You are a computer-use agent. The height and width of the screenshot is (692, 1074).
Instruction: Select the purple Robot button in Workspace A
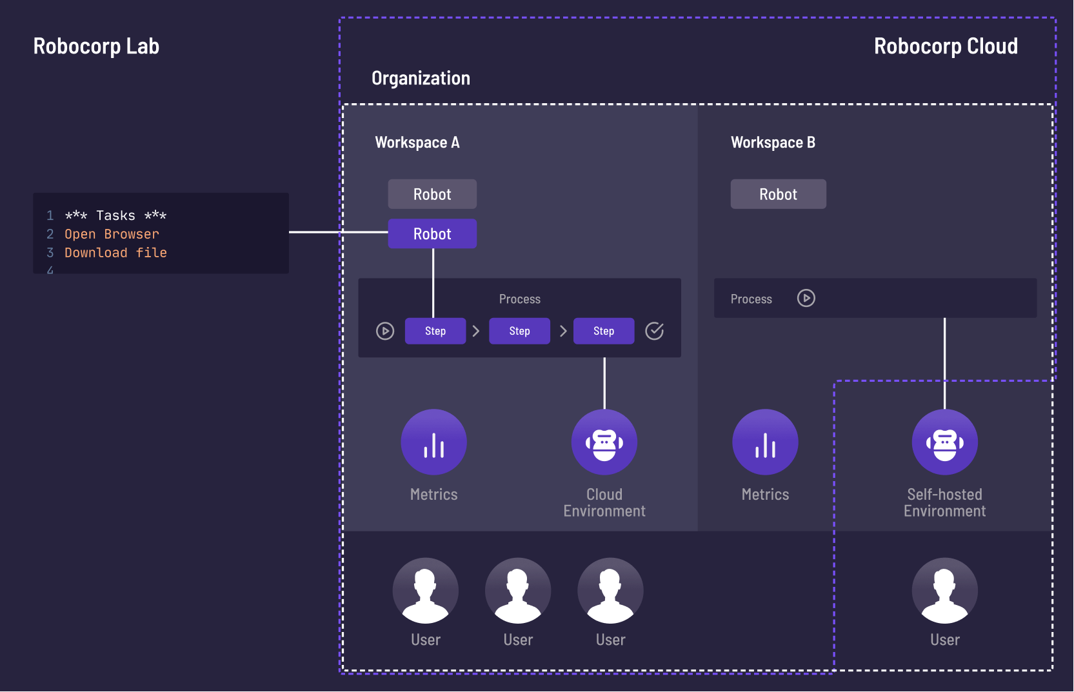click(x=432, y=233)
